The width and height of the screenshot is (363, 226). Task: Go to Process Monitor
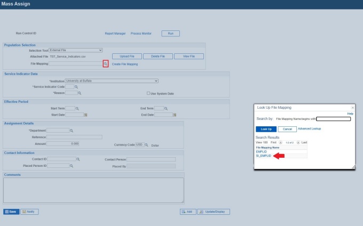pyautogui.click(x=141, y=34)
